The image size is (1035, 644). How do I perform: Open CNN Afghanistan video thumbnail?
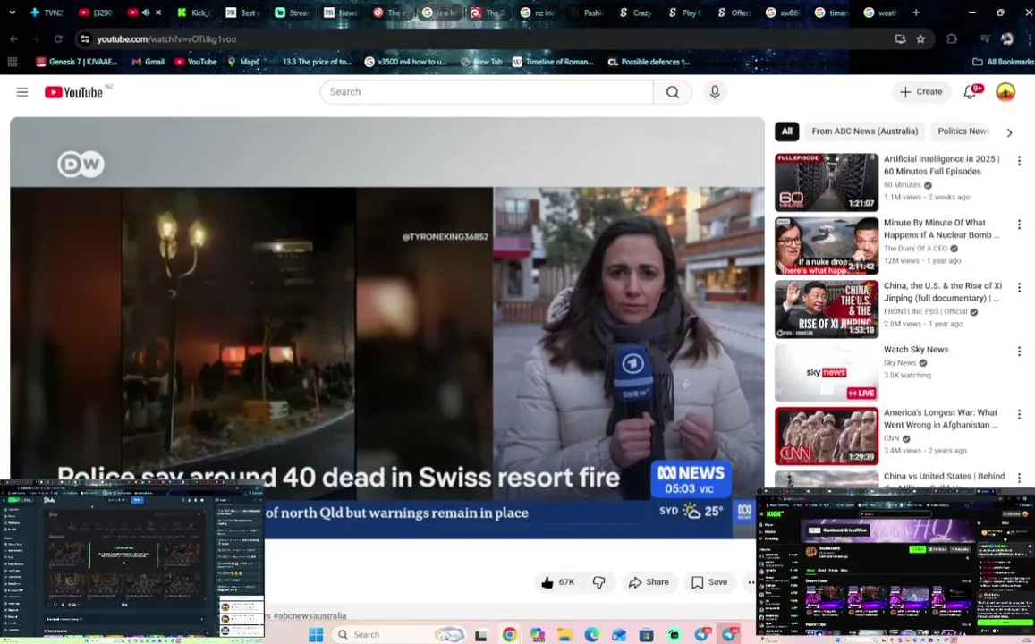tap(827, 436)
